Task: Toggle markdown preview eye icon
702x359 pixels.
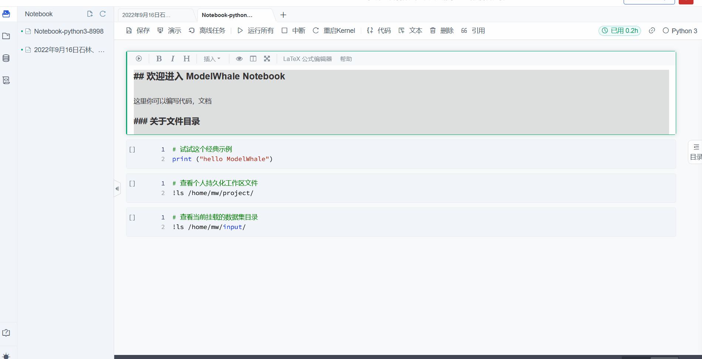Action: click(239, 59)
